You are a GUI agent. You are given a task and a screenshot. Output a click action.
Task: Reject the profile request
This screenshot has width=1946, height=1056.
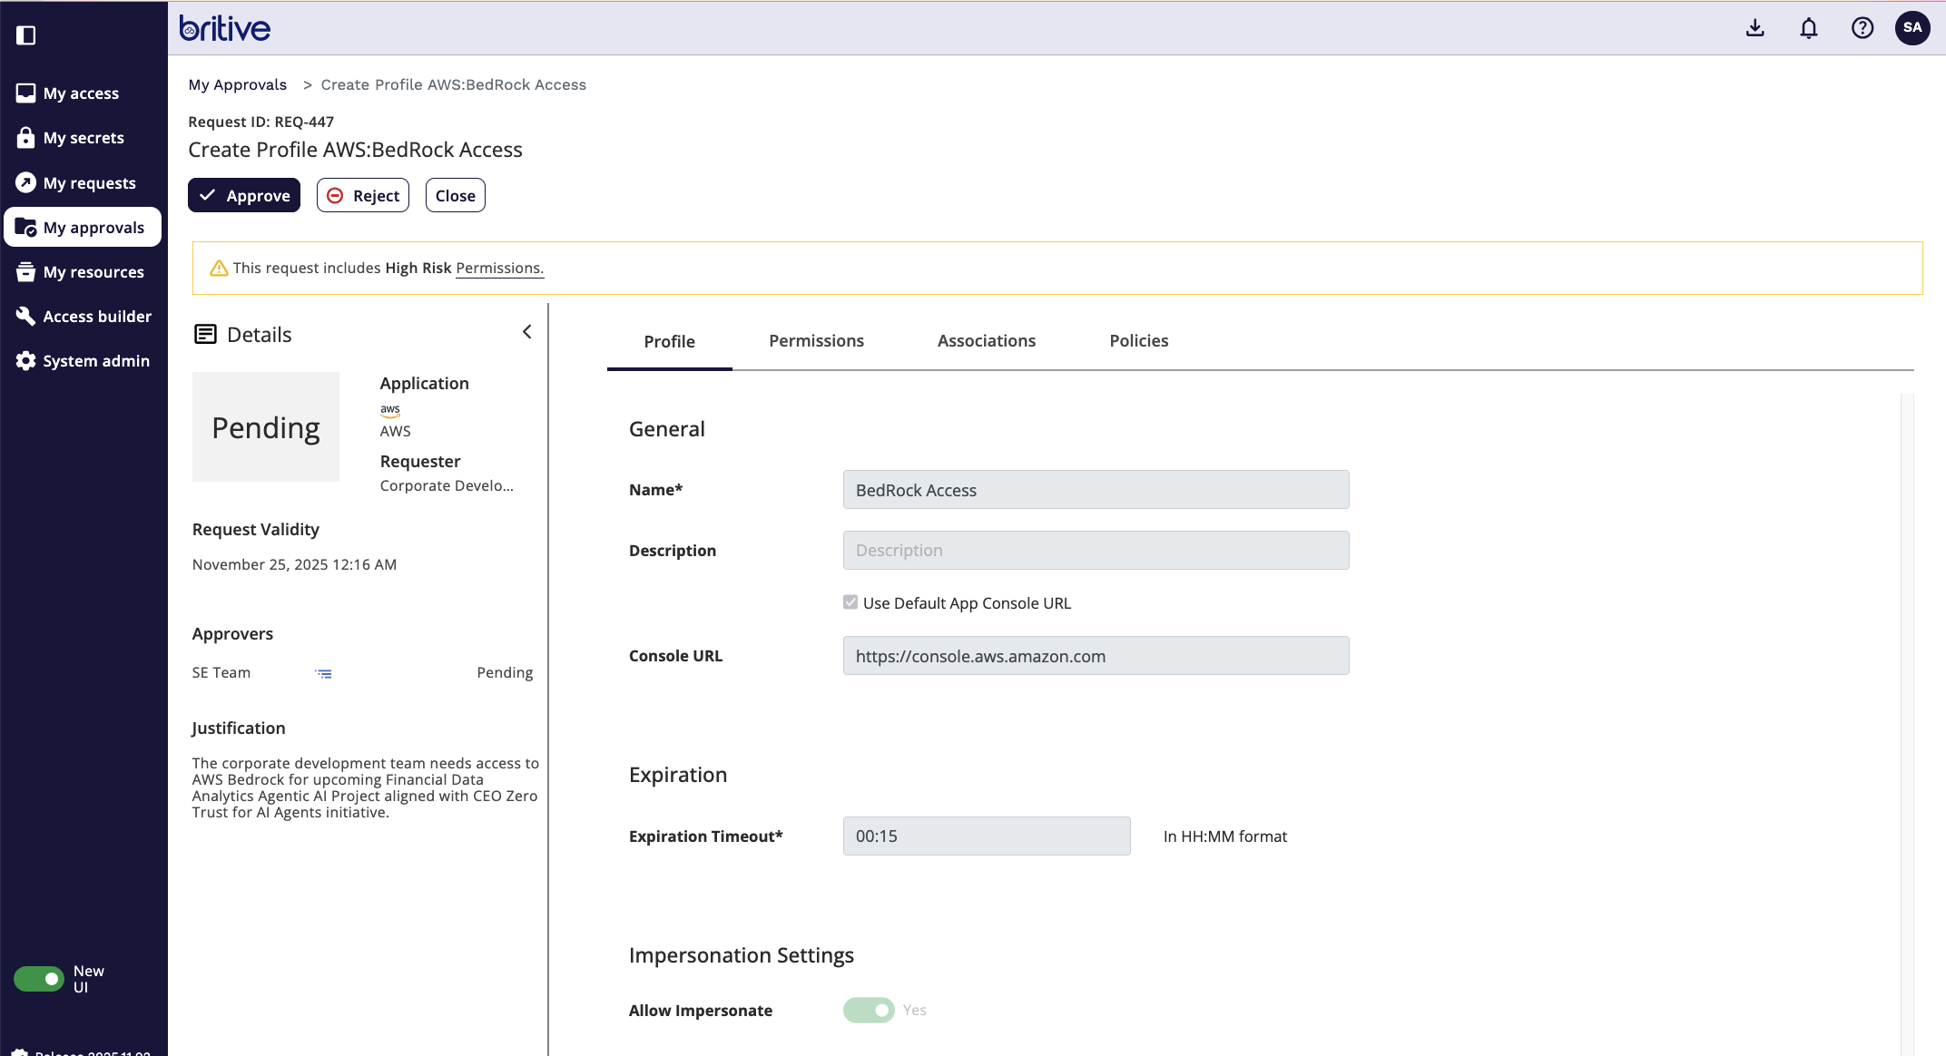(x=363, y=196)
